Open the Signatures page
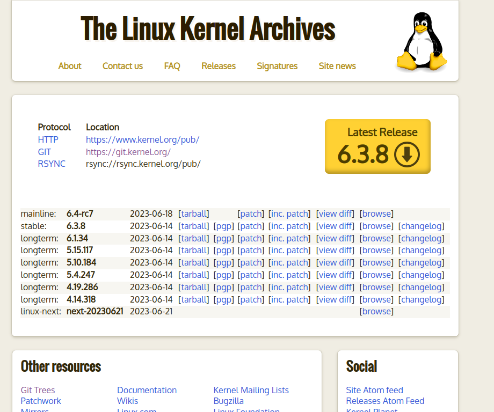494x412 pixels. click(277, 66)
